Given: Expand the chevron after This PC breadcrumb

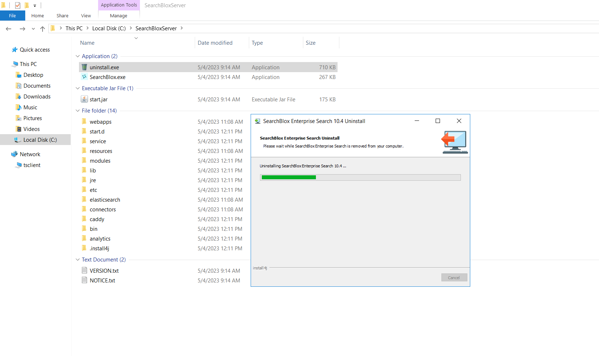Looking at the screenshot, I should click(x=87, y=28).
